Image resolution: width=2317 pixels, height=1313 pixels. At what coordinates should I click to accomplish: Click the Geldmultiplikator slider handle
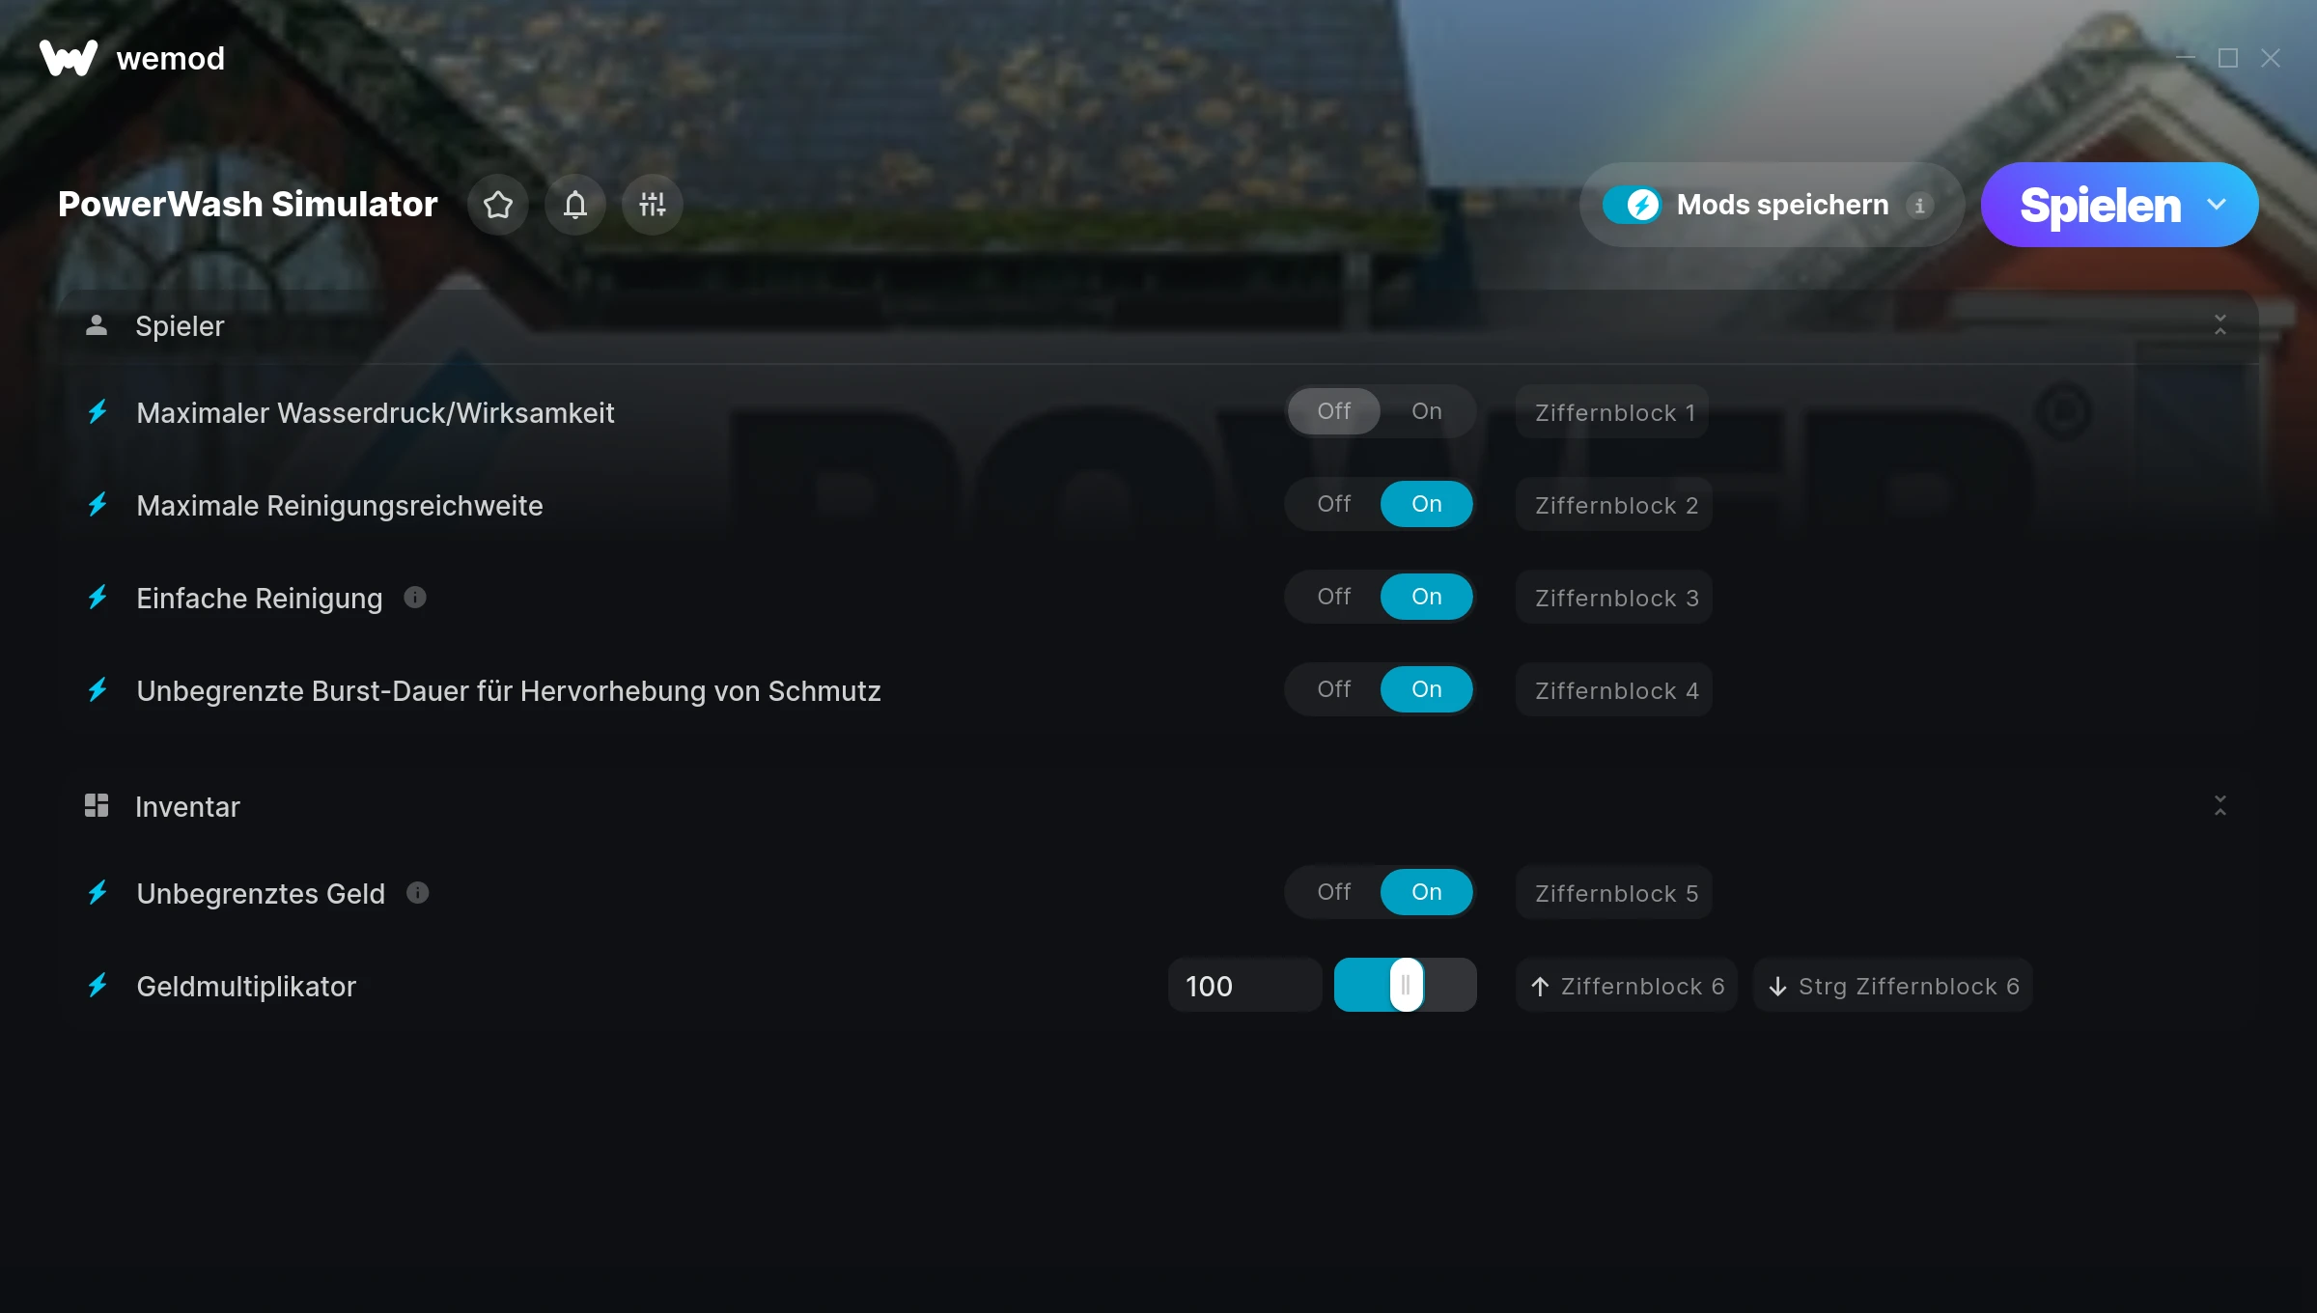[1407, 985]
